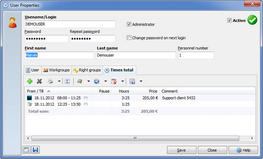Click the Support client 5432 comment
The image size is (263, 159).
pyautogui.click(x=178, y=98)
